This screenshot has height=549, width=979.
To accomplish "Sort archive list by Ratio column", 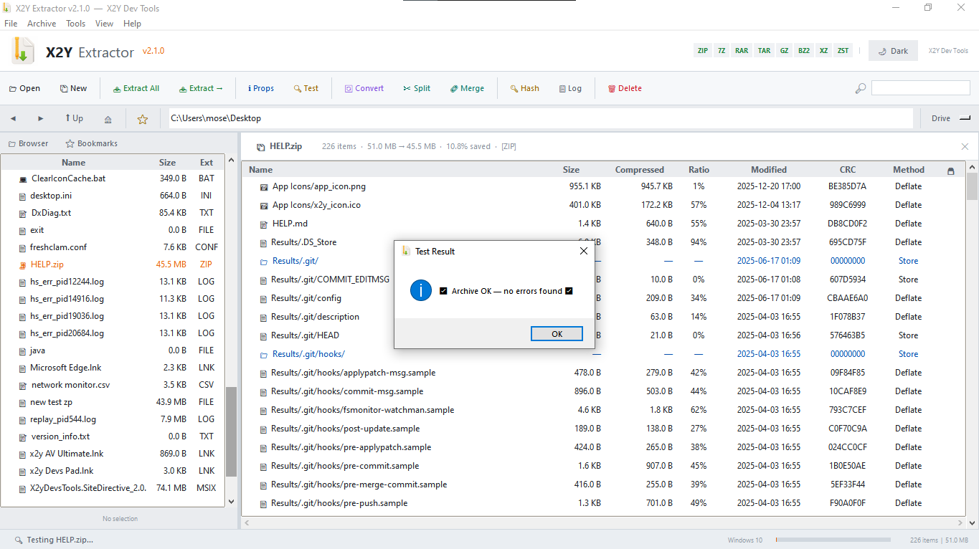I will [x=699, y=170].
